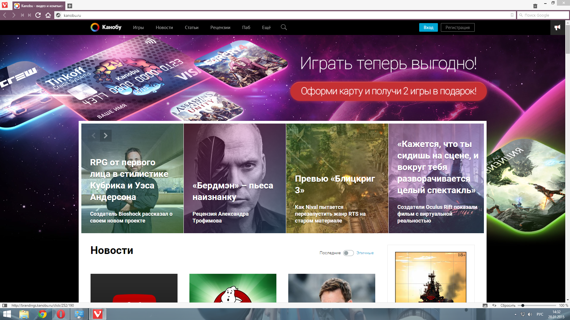Open the closed tabs trash icon

(535, 6)
